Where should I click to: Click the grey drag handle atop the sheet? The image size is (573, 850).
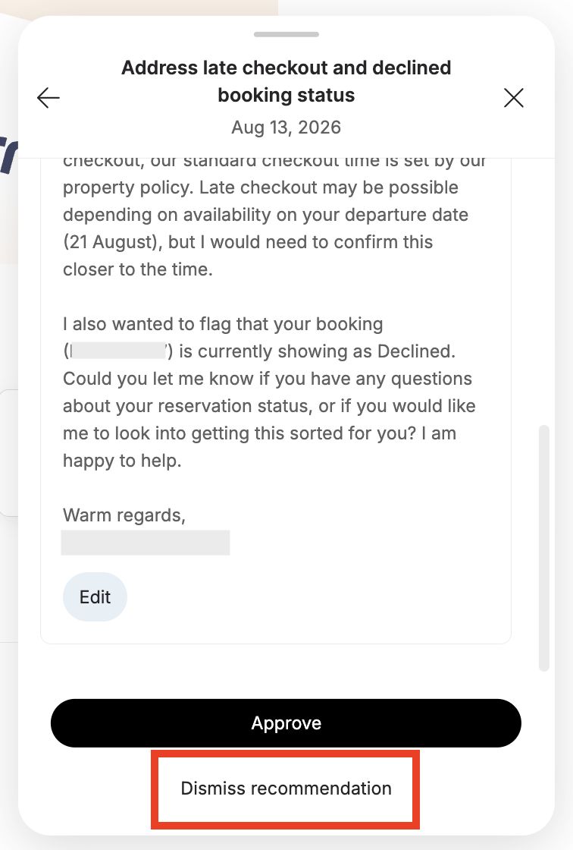click(x=286, y=34)
